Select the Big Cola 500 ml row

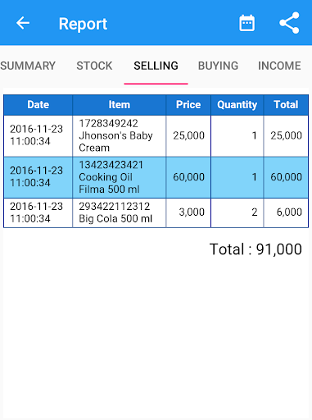156,212
